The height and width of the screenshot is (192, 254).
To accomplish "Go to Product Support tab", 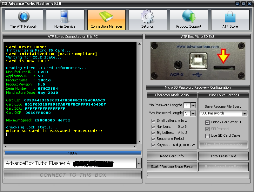I will coord(189,20).
